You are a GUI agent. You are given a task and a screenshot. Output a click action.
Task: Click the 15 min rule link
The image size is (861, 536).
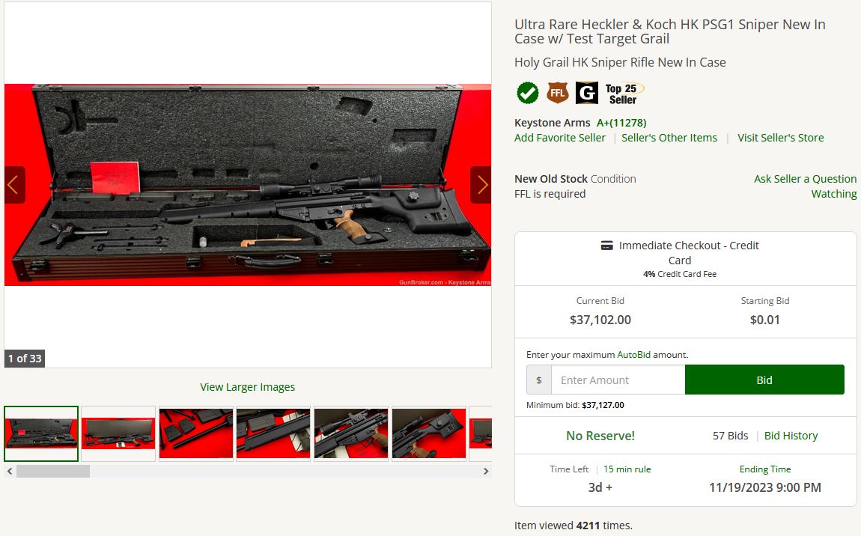click(627, 469)
